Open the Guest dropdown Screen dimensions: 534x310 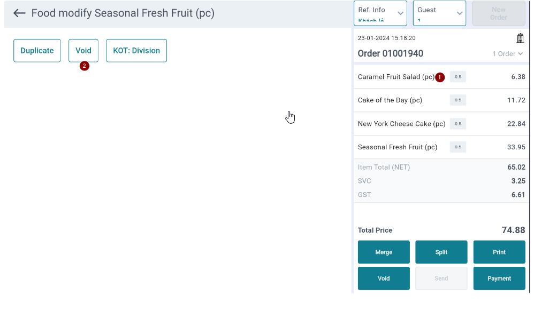(439, 13)
